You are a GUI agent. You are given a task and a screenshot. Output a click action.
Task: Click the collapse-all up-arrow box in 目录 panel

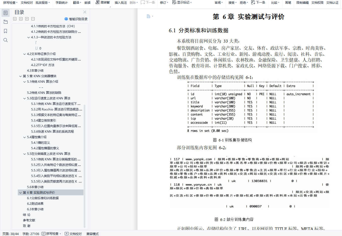[21, 19]
